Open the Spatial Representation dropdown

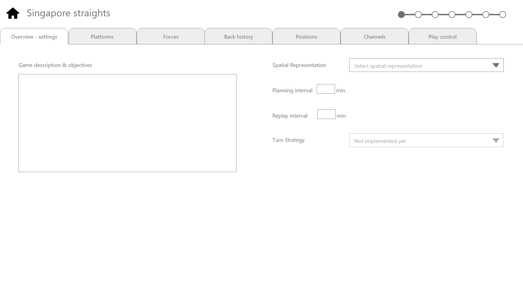pyautogui.click(x=426, y=65)
